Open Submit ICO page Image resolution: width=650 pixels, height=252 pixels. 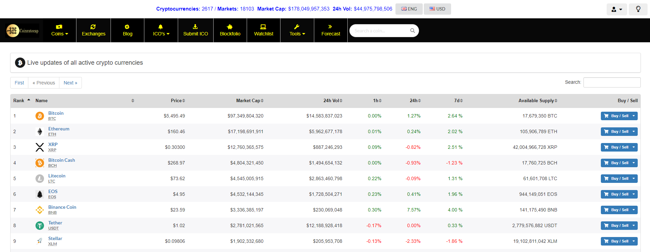point(196,30)
